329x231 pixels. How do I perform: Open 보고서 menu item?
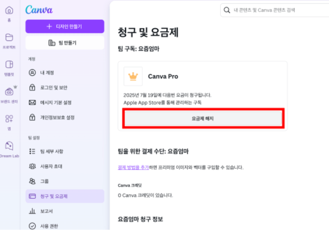pos(65,211)
